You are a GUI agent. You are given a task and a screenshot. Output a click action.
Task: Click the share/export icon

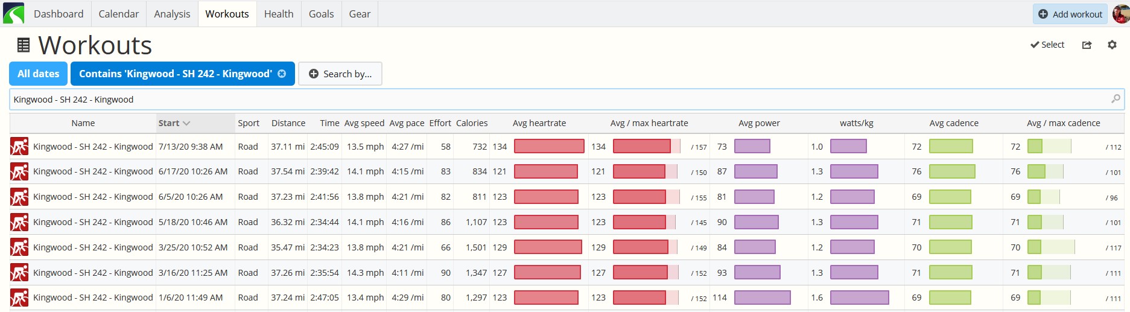(1087, 45)
